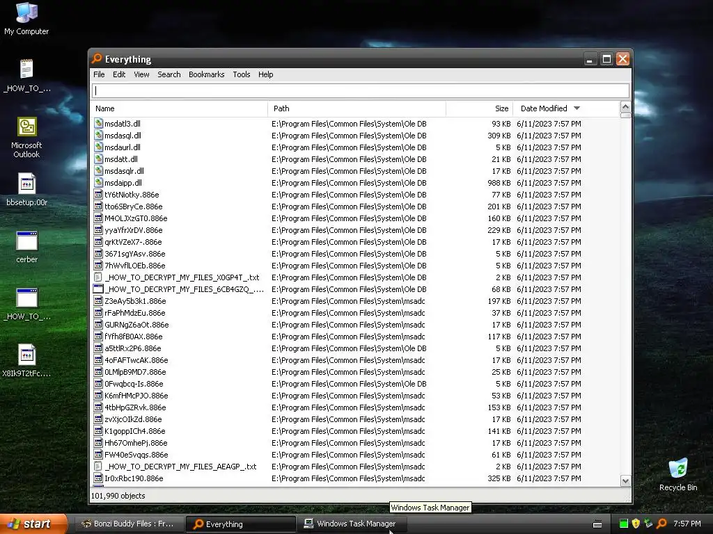This screenshot has height=534, width=713.
Task: Switch to Bonzi Buddy Files taskbar window
Action: [129, 524]
